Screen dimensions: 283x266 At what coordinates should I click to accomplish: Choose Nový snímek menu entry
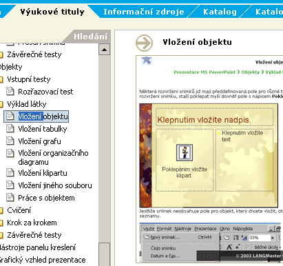tap(181, 238)
